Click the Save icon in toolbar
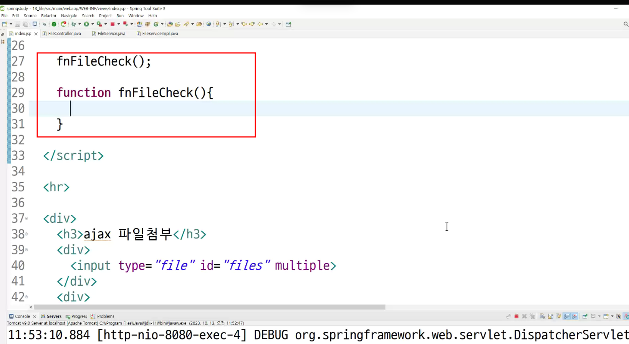Image resolution: width=629 pixels, height=344 pixels. point(17,24)
